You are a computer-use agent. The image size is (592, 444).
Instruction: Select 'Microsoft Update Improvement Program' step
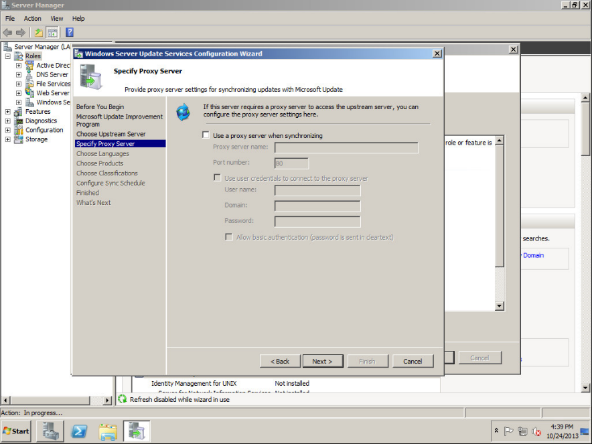[119, 121]
